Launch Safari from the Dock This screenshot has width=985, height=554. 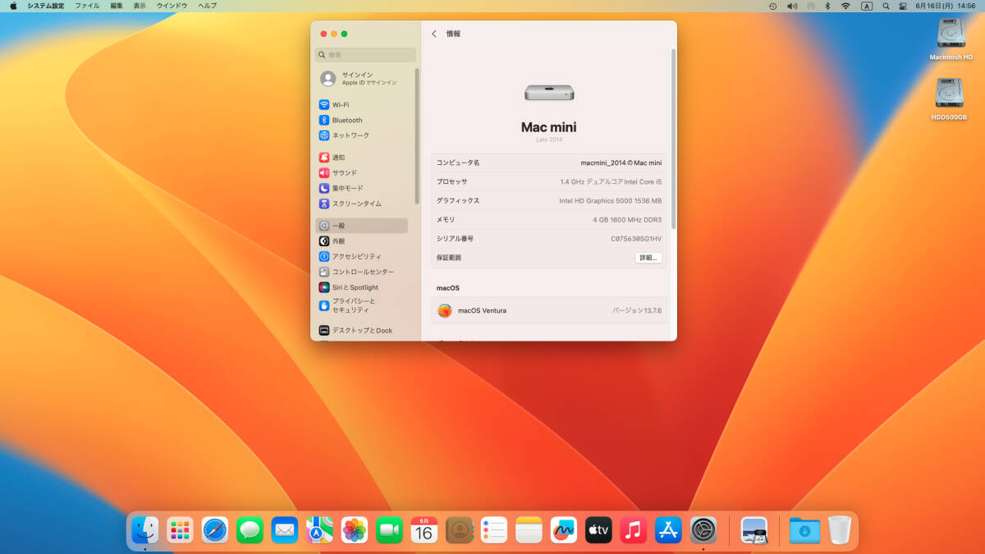[x=215, y=530]
